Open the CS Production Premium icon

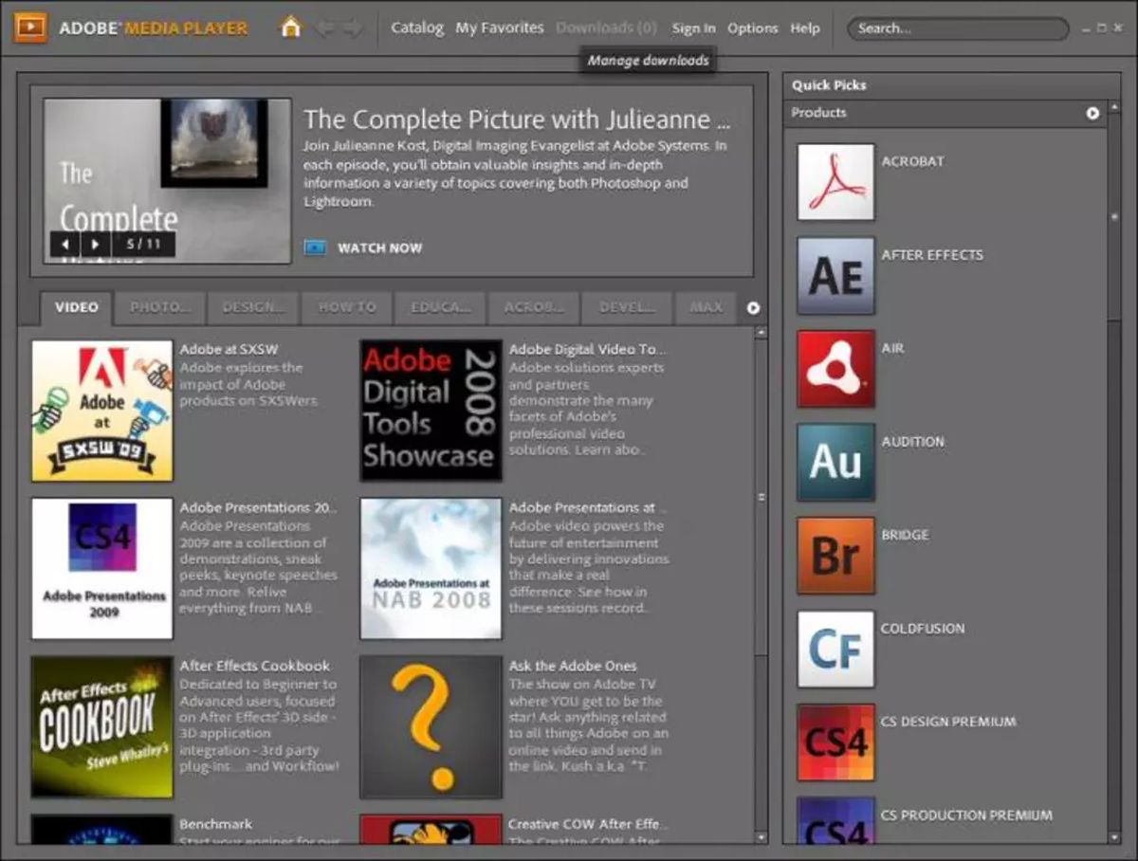(x=835, y=820)
